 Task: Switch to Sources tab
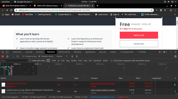click(x=40, y=52)
